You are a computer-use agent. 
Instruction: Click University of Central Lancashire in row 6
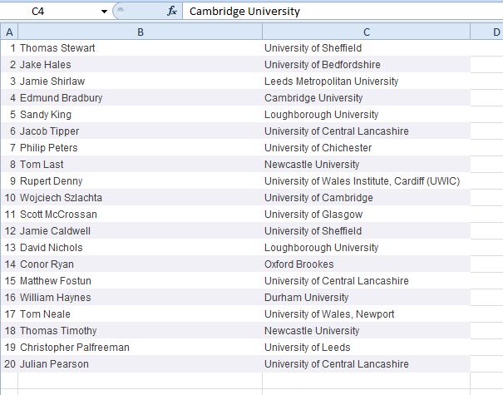[x=367, y=131]
